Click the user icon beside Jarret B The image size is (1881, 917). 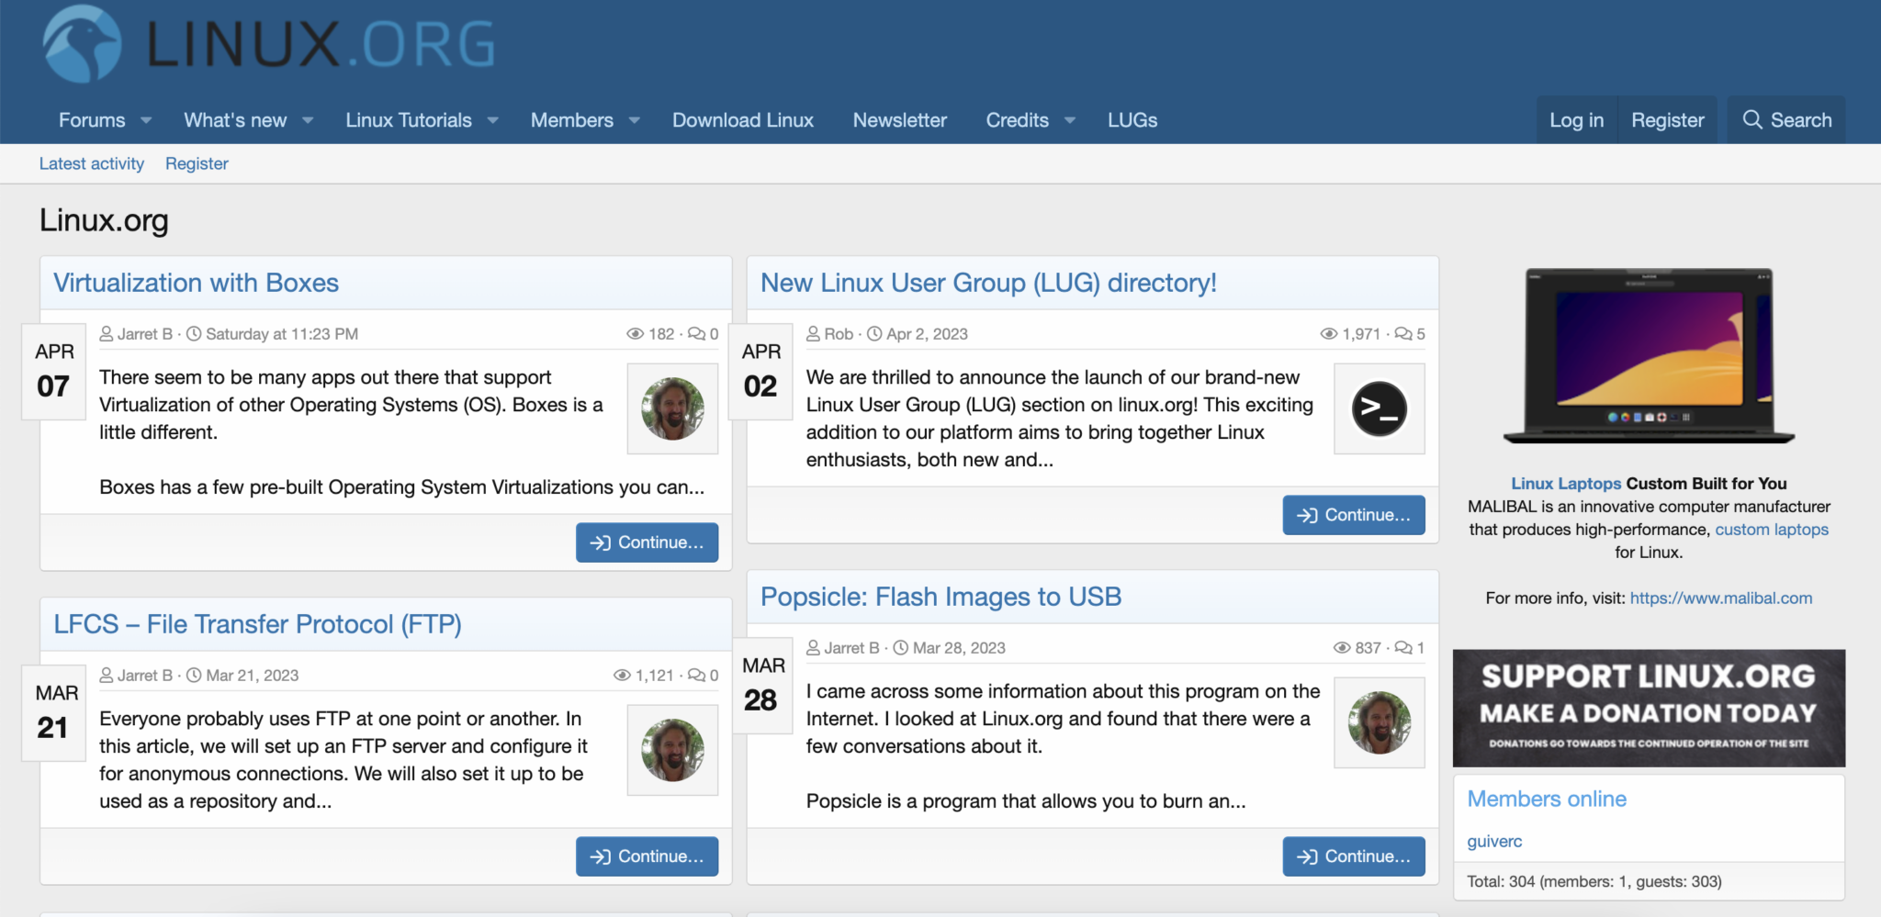click(107, 333)
